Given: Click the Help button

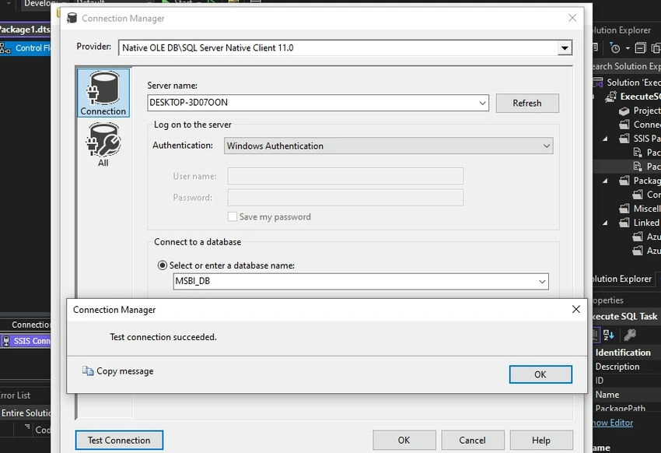Looking at the screenshot, I should point(541,440).
